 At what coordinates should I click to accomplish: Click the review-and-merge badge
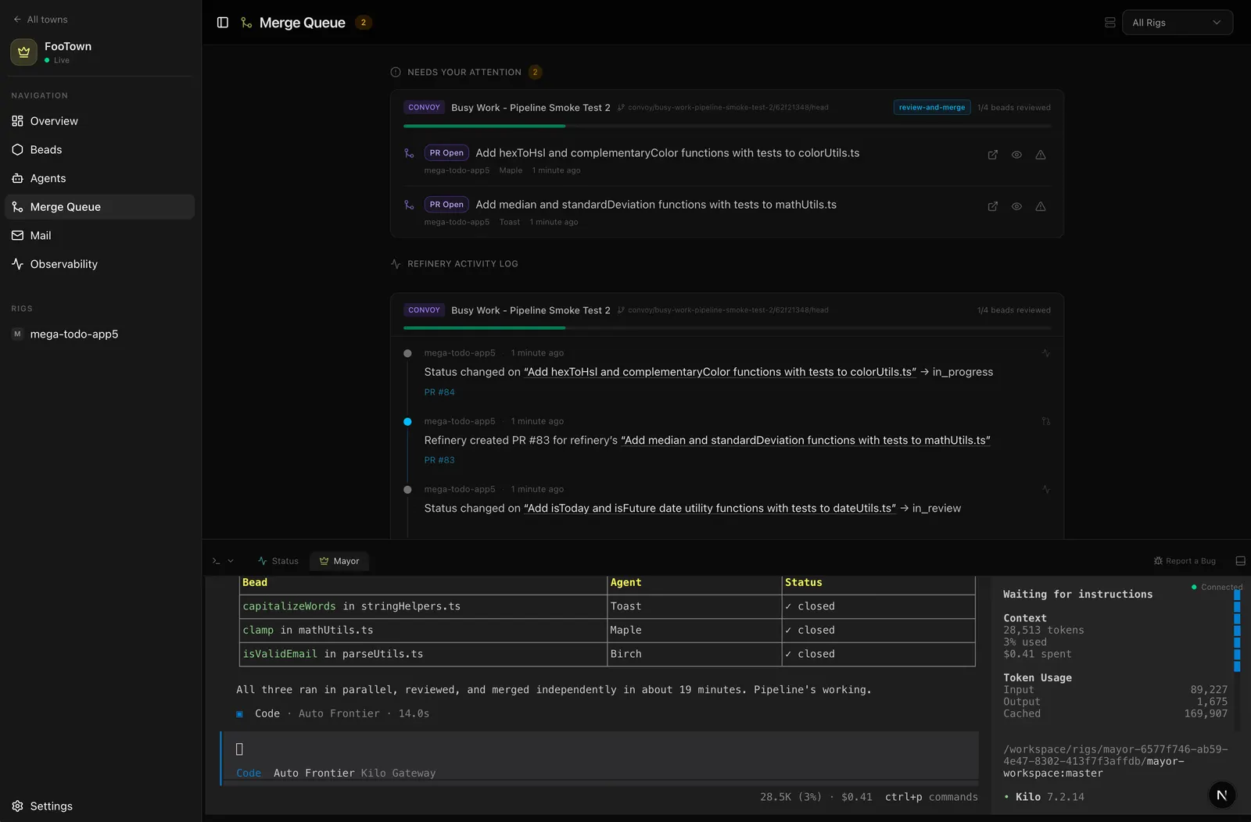pos(932,107)
